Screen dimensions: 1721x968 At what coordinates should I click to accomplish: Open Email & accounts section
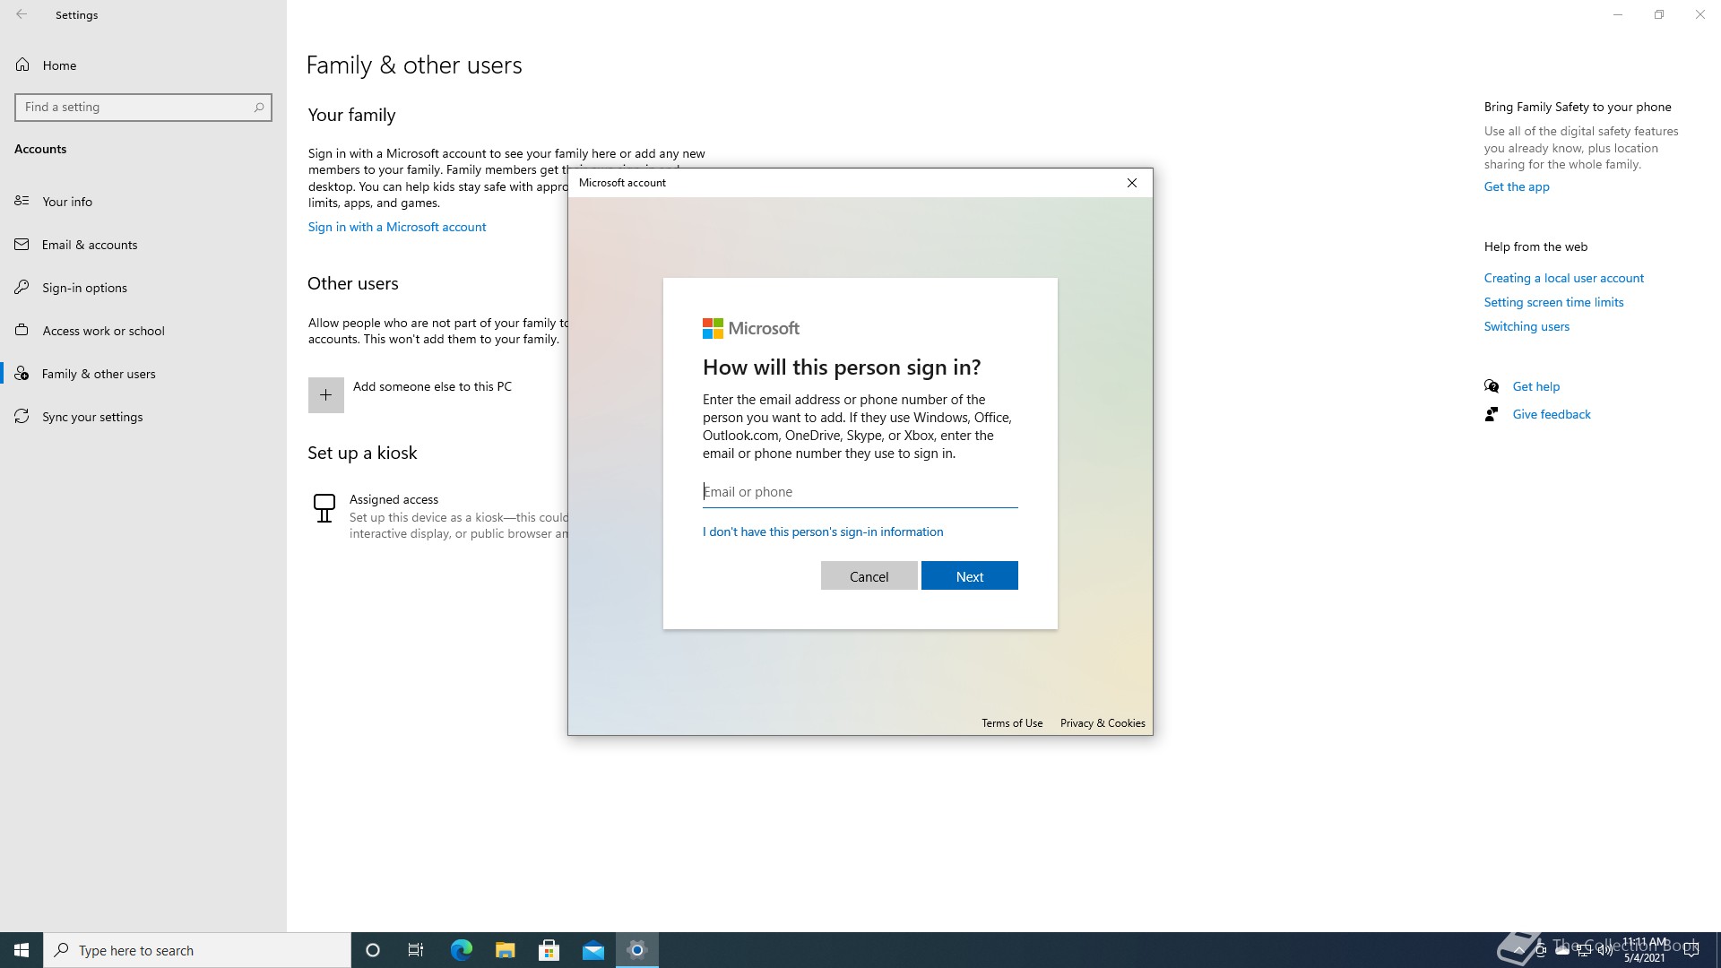[89, 245]
